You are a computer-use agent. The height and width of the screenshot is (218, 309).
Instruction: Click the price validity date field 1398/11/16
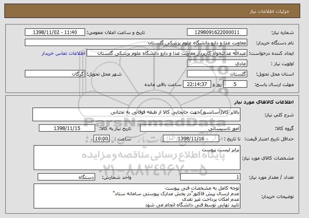pyautogui.click(x=191, y=139)
